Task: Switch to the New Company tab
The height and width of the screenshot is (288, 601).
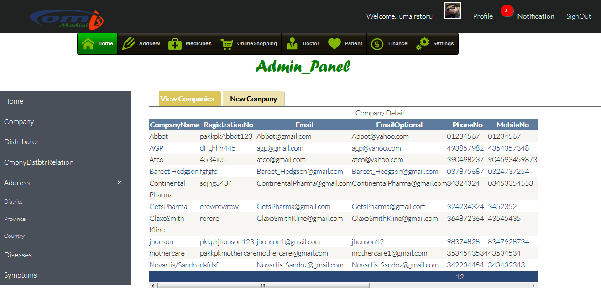Action: tap(254, 99)
